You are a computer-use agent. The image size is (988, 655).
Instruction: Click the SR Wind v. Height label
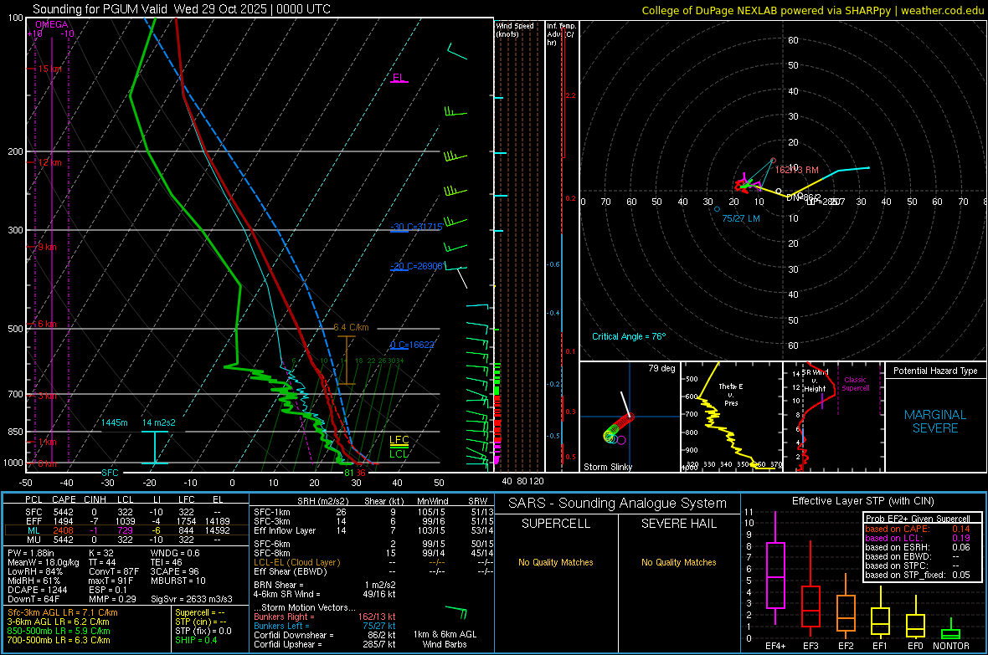815,381
